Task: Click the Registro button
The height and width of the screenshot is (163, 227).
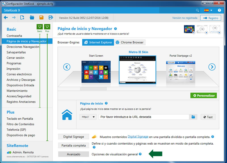Action: (x=211, y=18)
